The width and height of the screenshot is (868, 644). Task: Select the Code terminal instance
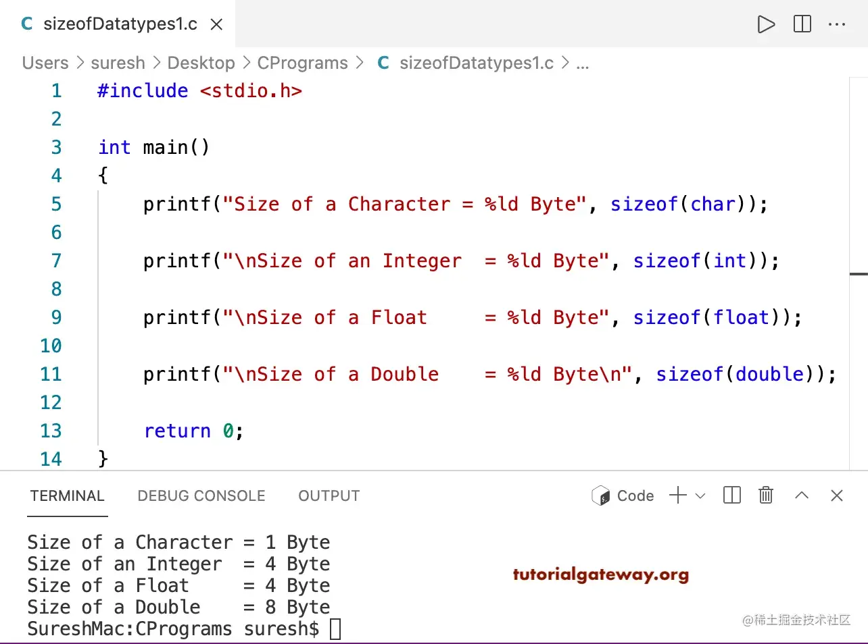pyautogui.click(x=623, y=496)
